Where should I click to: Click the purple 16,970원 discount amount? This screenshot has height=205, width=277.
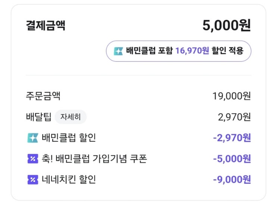(x=192, y=51)
